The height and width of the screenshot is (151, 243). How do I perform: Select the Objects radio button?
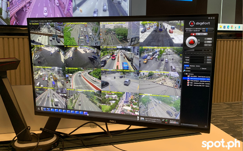pyautogui.click(x=186, y=68)
